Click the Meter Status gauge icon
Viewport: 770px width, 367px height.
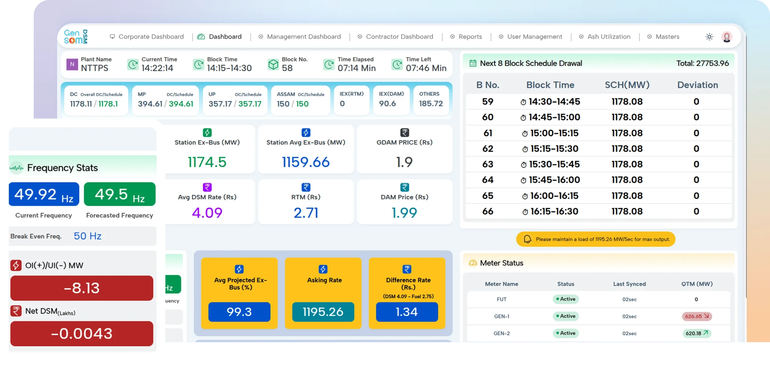[x=473, y=263]
